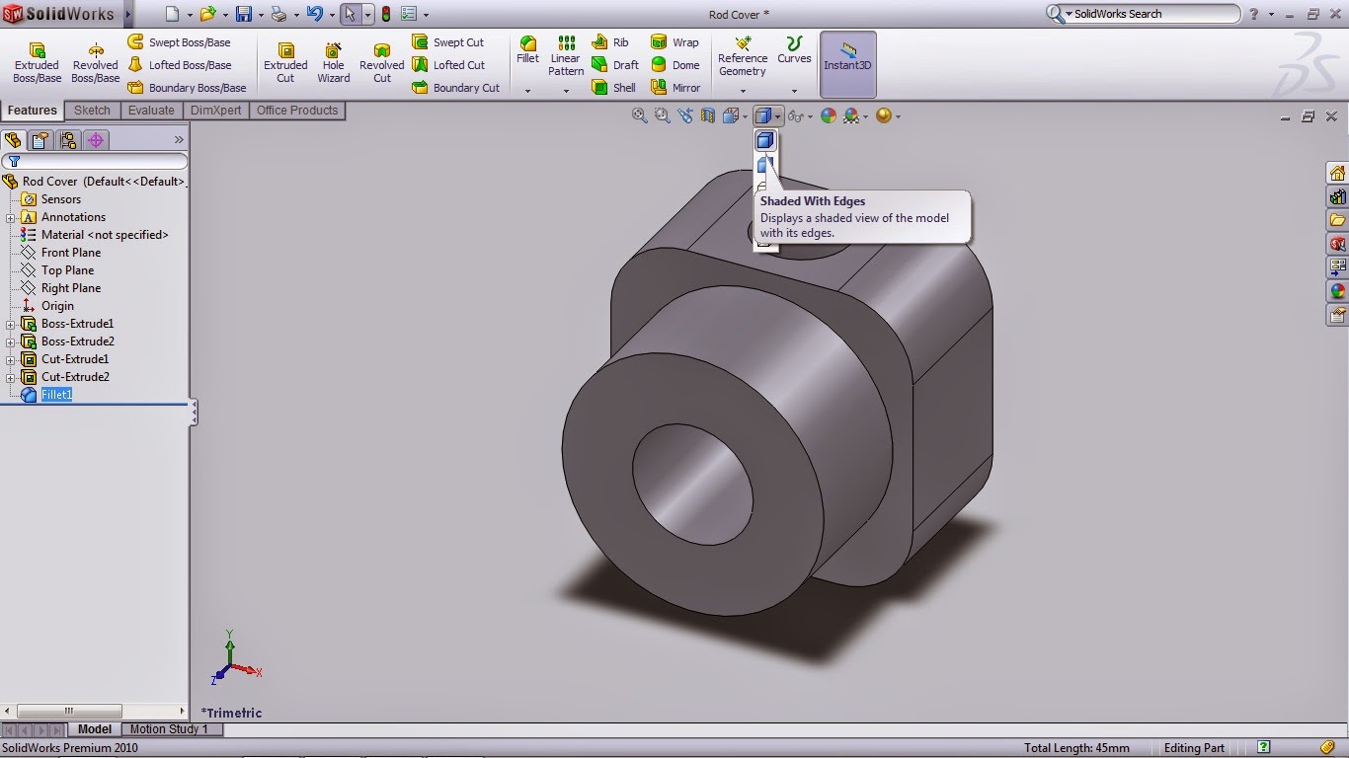Select the Front Plane
Viewport: 1349px width, 758px height.
[x=71, y=253]
